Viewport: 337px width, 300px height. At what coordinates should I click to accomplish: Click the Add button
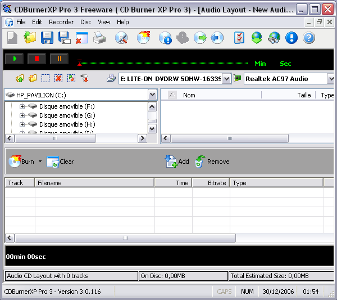point(177,162)
